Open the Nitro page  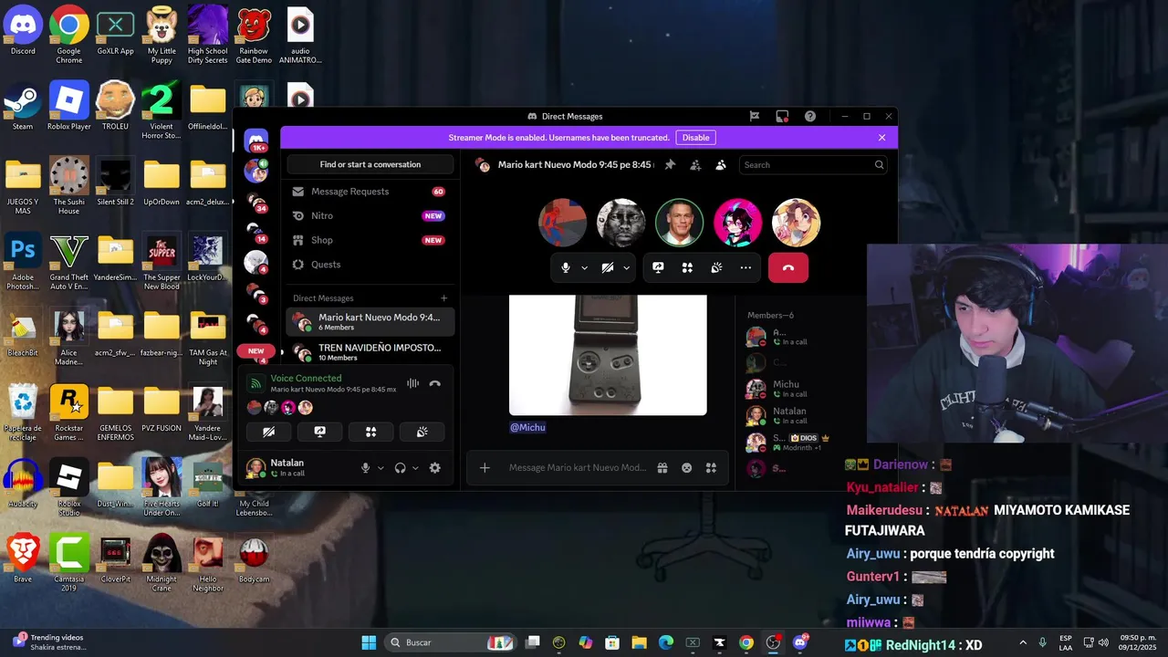(370, 216)
